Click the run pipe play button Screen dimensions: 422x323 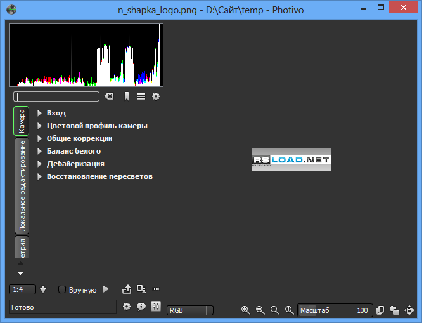point(106,289)
